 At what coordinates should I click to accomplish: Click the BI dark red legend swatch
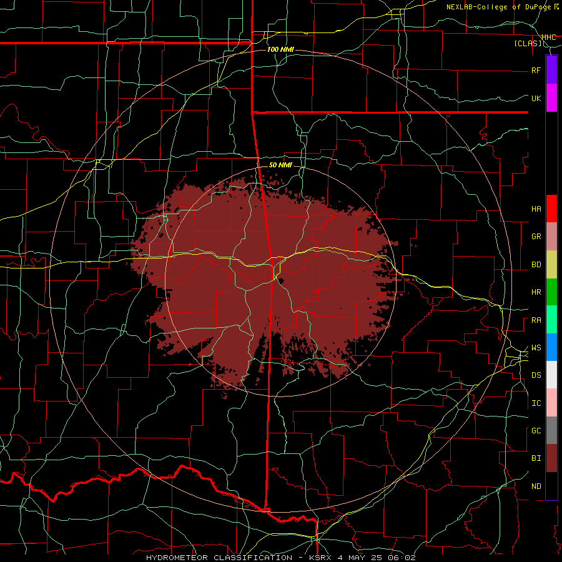tap(551, 458)
